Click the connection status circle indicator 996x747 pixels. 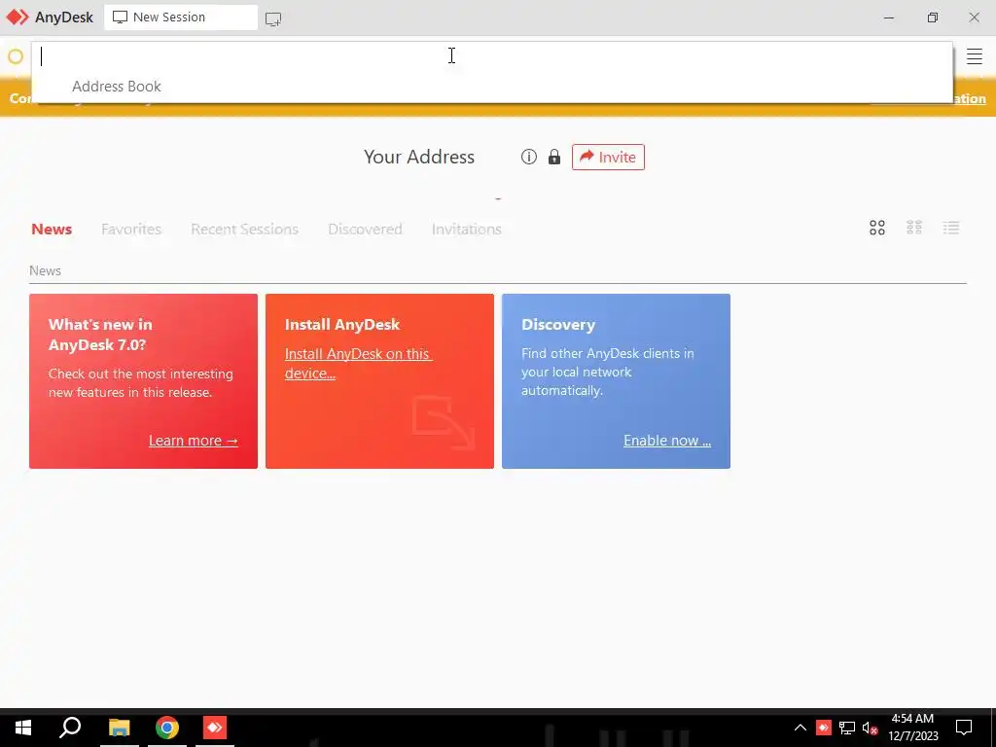click(16, 56)
